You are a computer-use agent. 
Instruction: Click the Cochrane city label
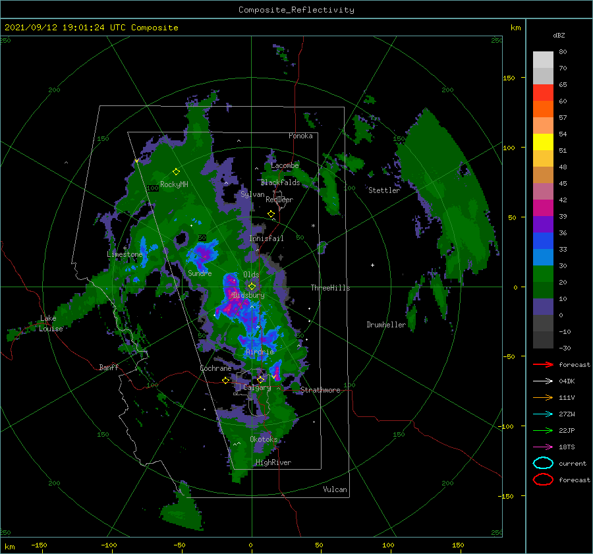(215, 368)
